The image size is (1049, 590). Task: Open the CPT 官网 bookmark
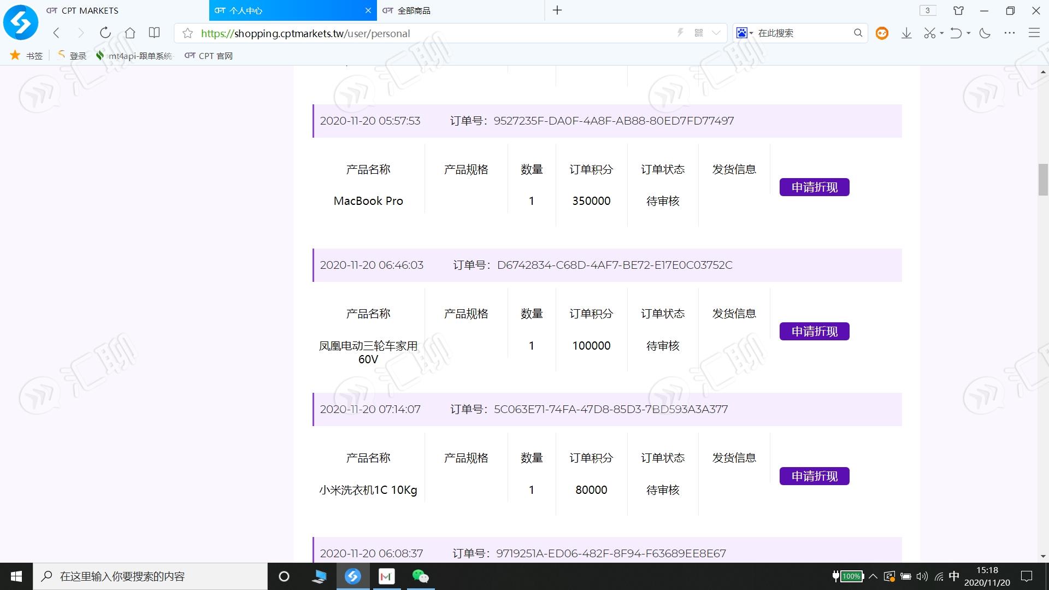[209, 56]
